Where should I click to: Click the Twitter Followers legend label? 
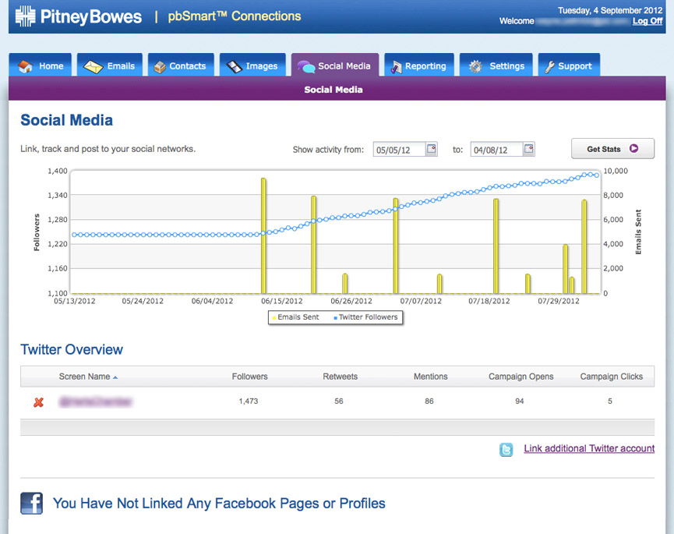(369, 317)
